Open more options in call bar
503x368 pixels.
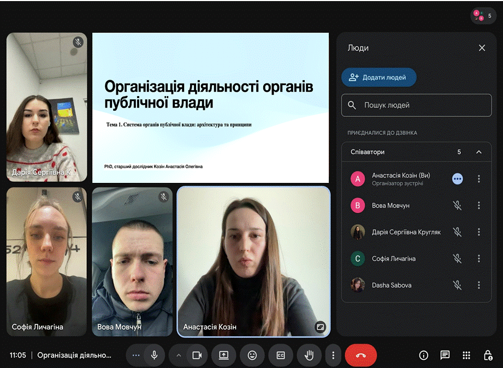pos(333,355)
